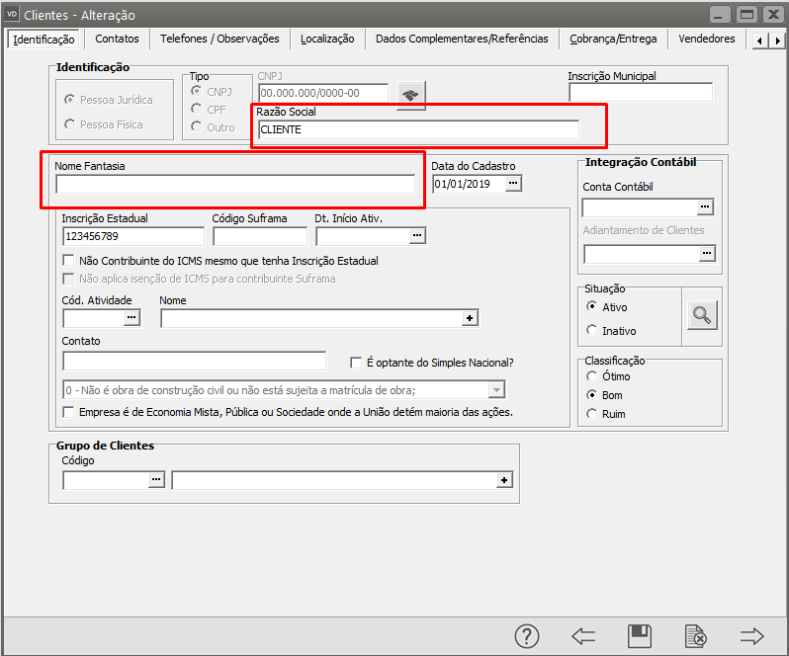Click the CNPJ lookup icon button
Viewport: 789px width, 656px height.
coord(410,94)
